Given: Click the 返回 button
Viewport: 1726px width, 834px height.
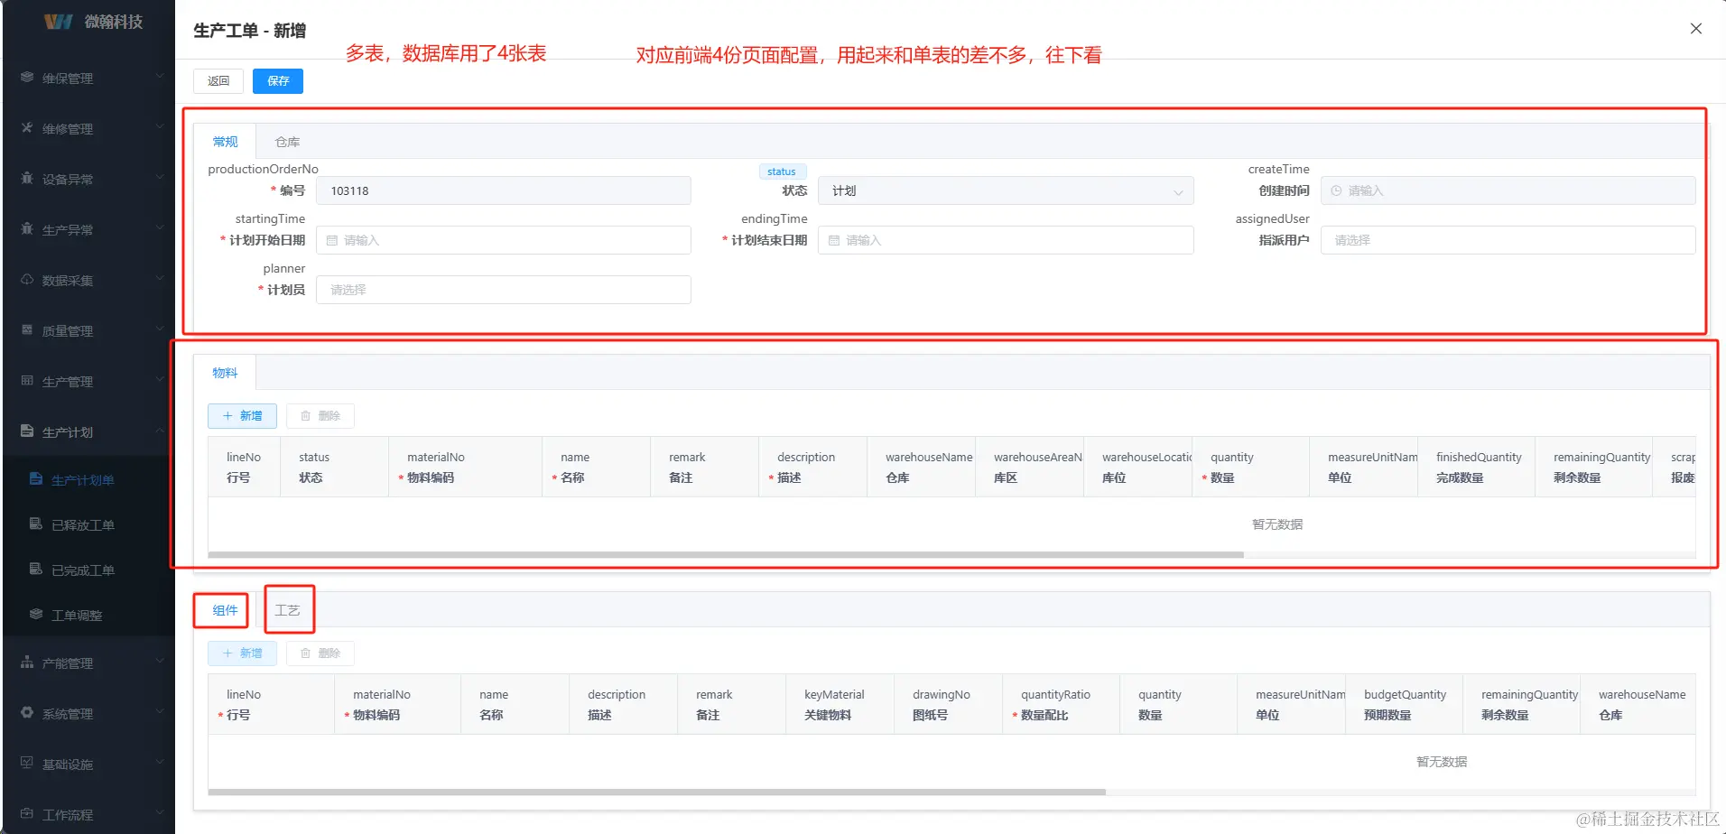Looking at the screenshot, I should [x=218, y=81].
